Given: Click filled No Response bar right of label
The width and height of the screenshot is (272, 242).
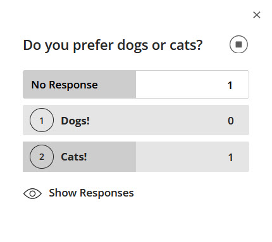Looking at the screenshot, I should (x=117, y=84).
